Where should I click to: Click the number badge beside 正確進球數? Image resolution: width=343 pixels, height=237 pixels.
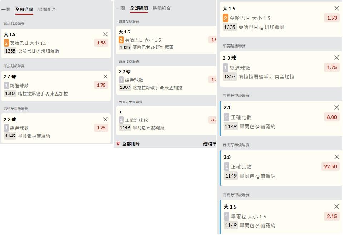[x=121, y=120]
